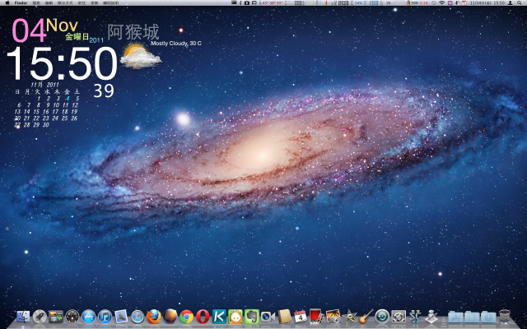This screenshot has width=527, height=329.
Task: Launch Evernote elephant icon
Action: tap(252, 317)
